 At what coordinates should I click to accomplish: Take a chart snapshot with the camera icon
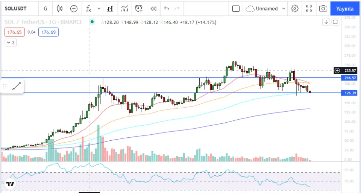click(323, 8)
